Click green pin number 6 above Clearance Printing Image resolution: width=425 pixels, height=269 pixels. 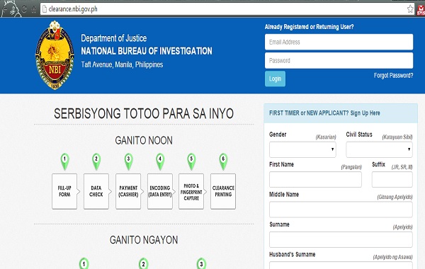click(x=223, y=161)
